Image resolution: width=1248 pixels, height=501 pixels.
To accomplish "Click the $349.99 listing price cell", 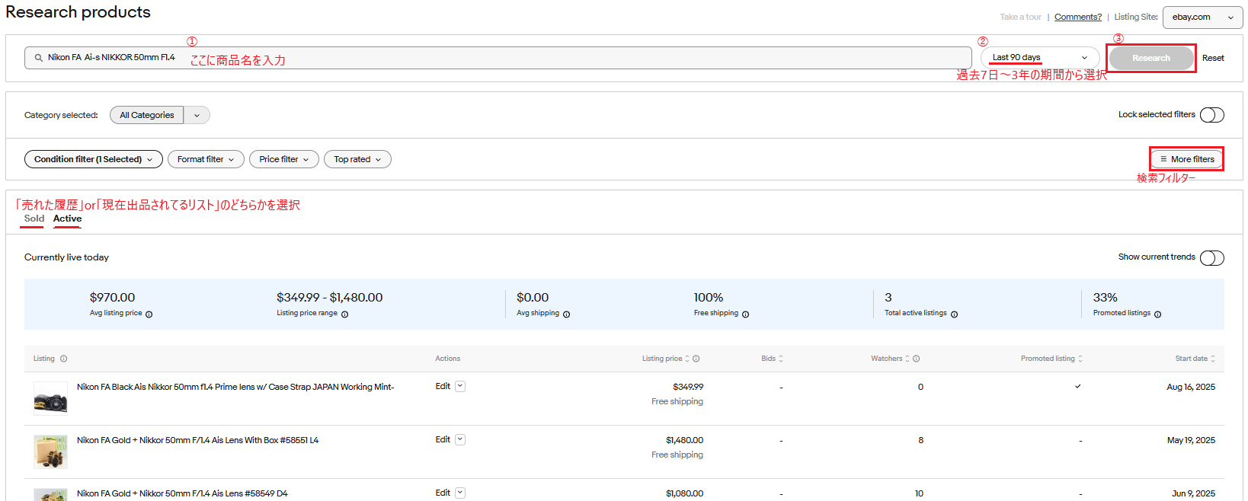I will click(688, 387).
